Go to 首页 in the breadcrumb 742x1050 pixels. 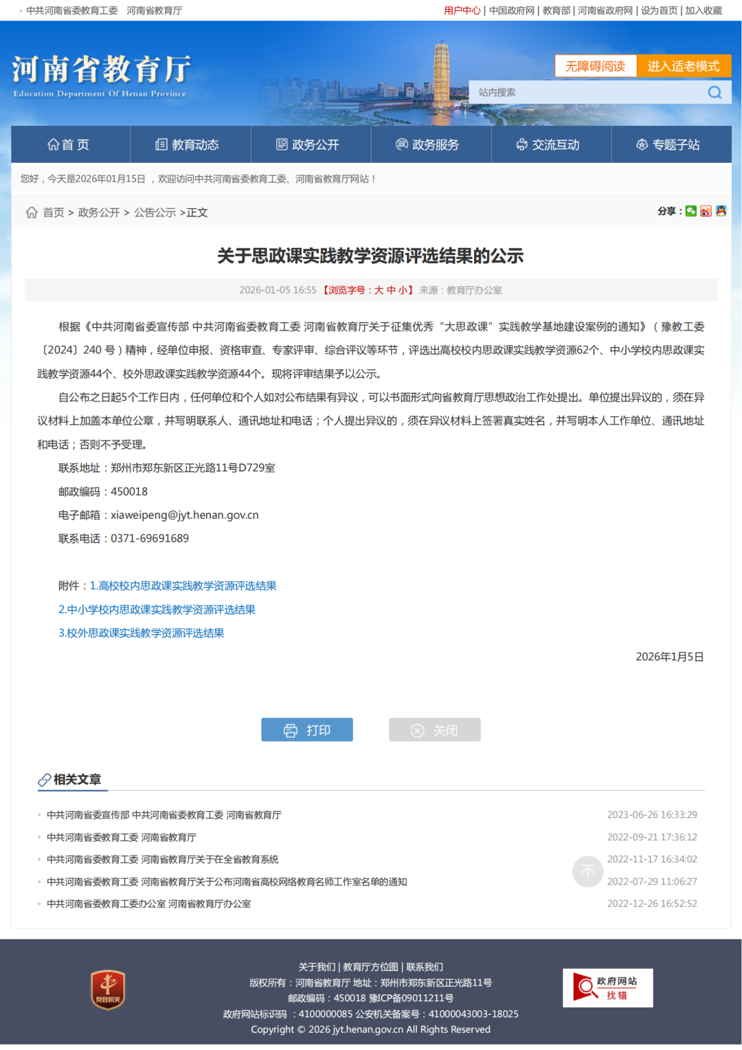coord(54,212)
